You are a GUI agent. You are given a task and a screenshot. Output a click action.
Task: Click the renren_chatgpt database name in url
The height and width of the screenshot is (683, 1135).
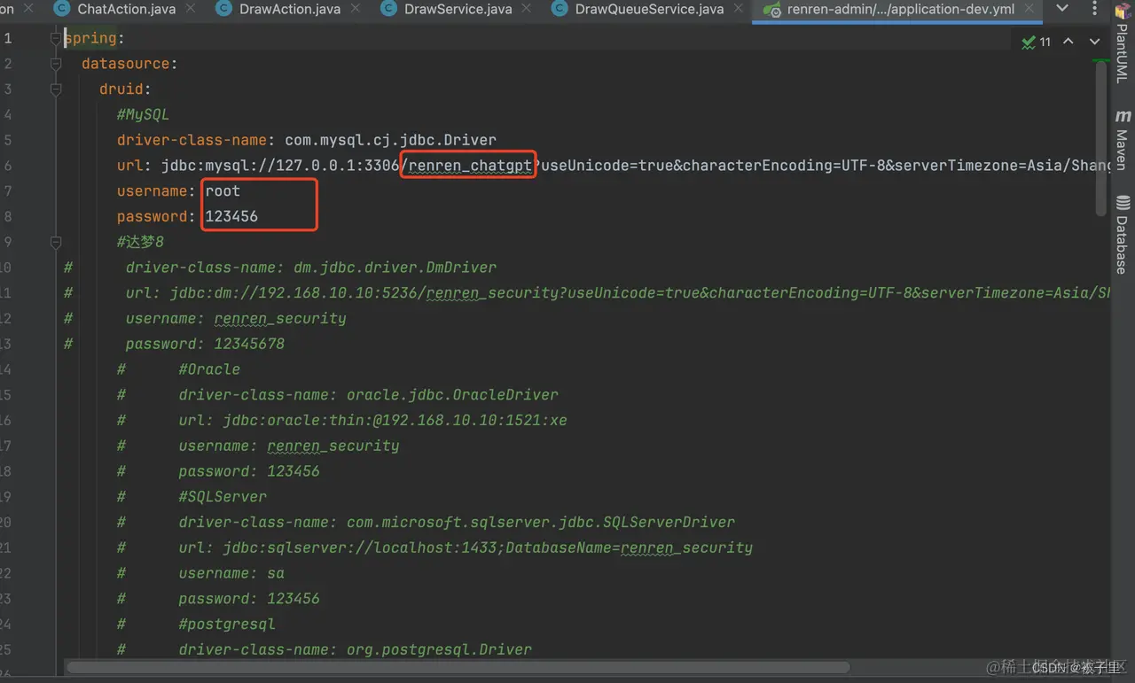(470, 166)
